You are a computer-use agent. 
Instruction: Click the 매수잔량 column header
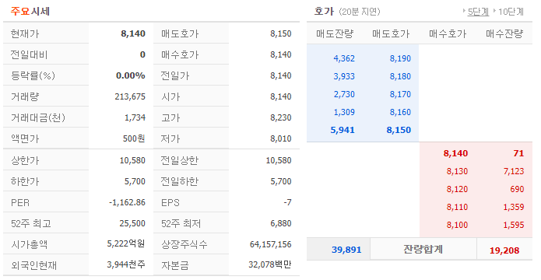pyautogui.click(x=504, y=33)
